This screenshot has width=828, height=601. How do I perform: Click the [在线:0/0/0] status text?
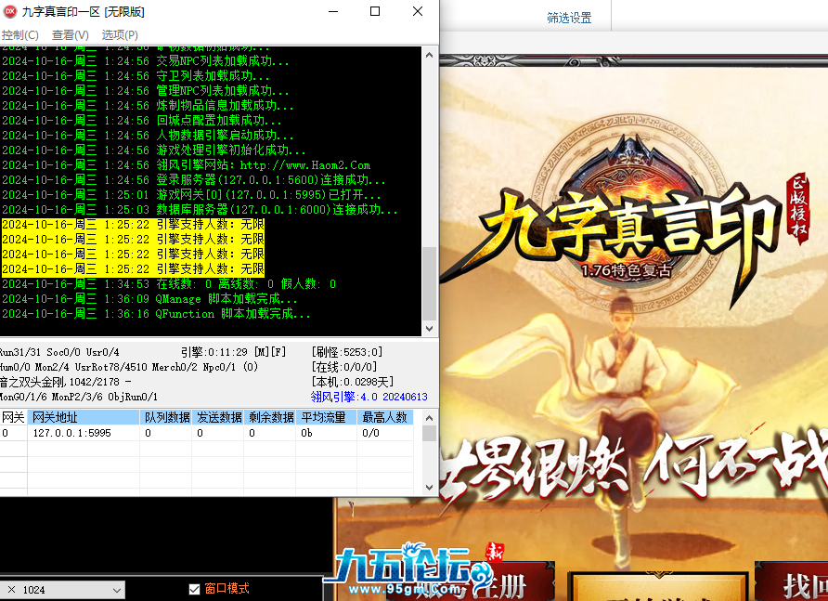coord(344,367)
